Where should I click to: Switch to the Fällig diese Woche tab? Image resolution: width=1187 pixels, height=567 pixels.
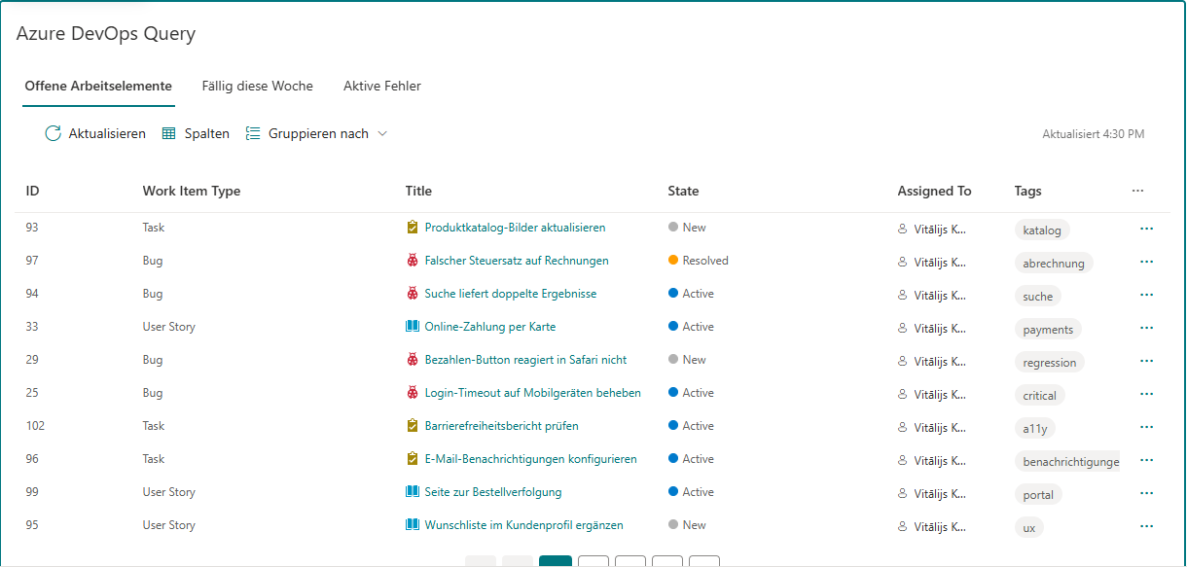tap(258, 86)
